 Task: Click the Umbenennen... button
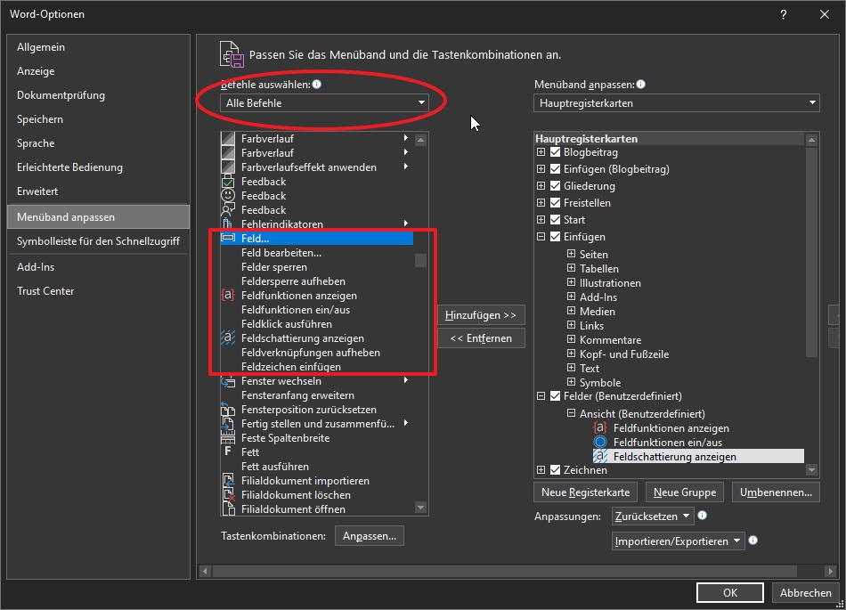pos(776,492)
